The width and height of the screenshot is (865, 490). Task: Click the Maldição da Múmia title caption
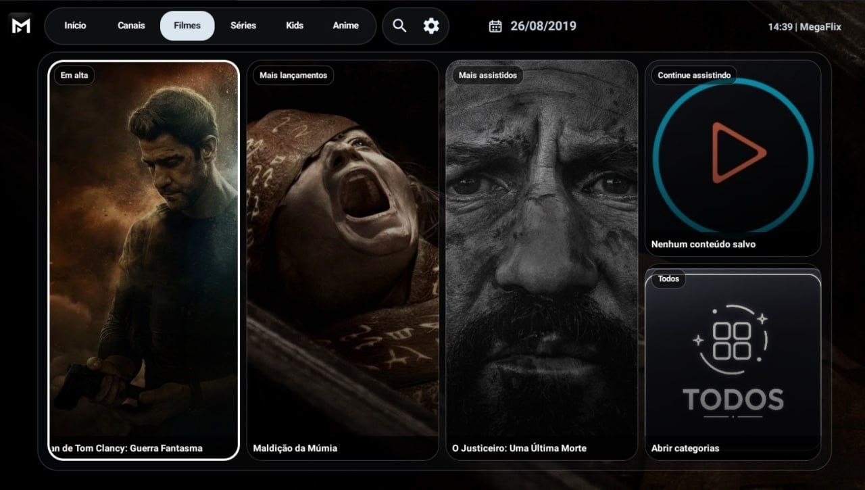[x=295, y=448]
